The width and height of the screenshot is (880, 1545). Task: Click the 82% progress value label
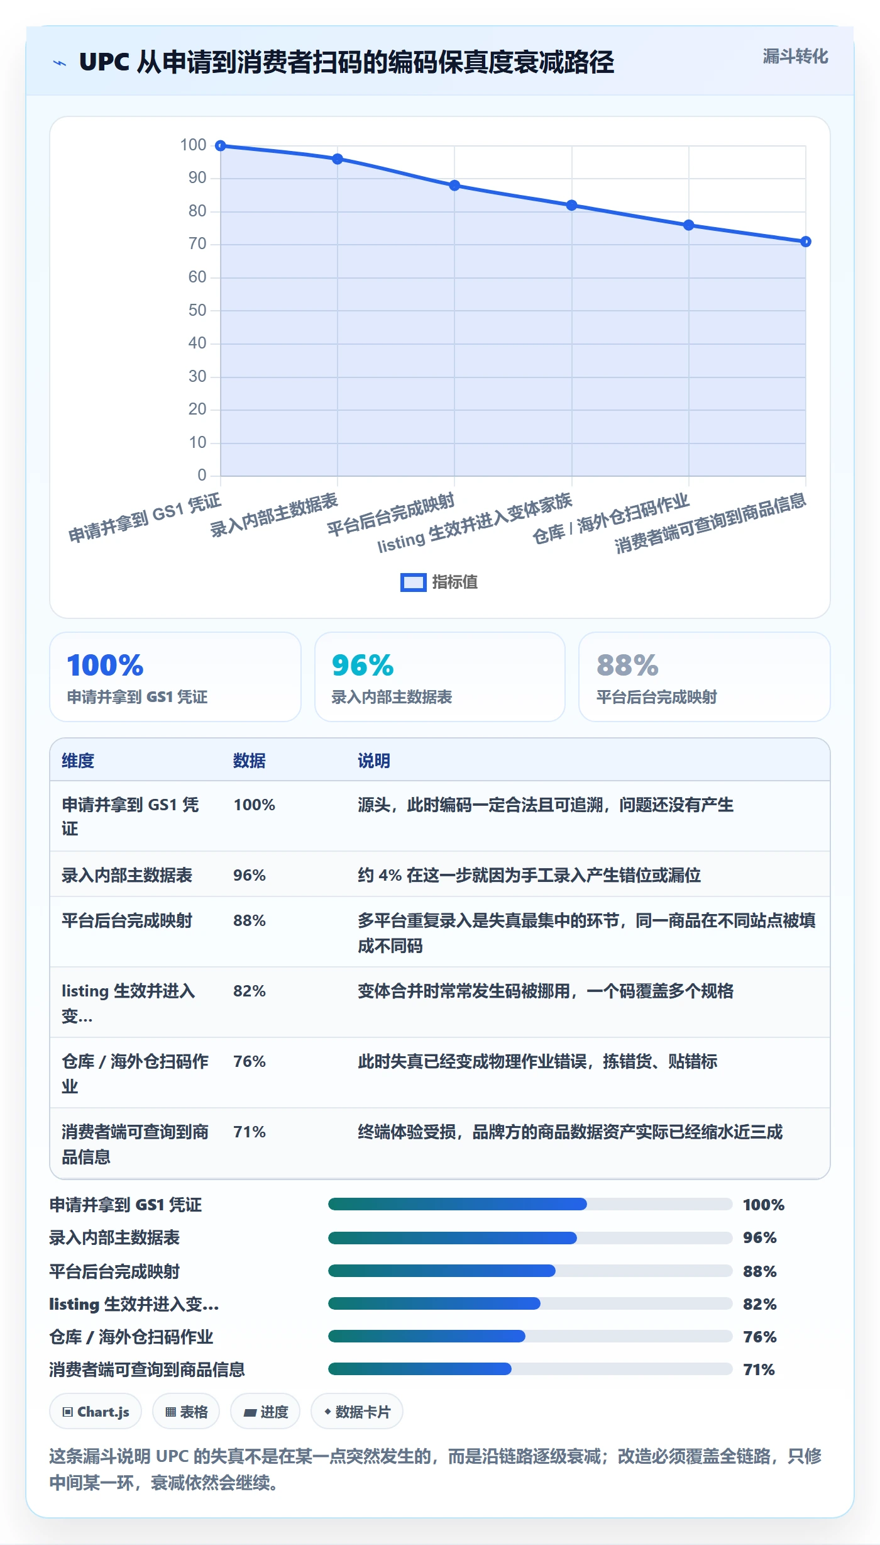(x=760, y=1304)
